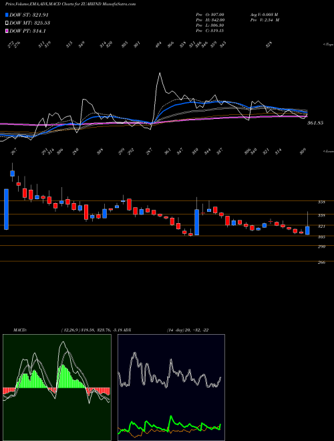The height and width of the screenshot is (441, 334).
Task: Click the magenta DOW PT legend swatch
Action: click(7, 31)
